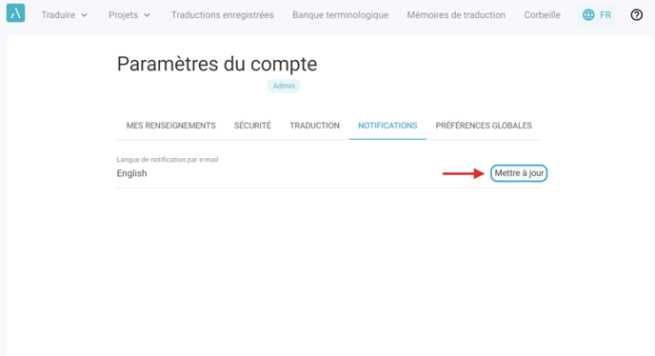Click the globe language icon
This screenshot has width=655, height=356.
point(588,15)
